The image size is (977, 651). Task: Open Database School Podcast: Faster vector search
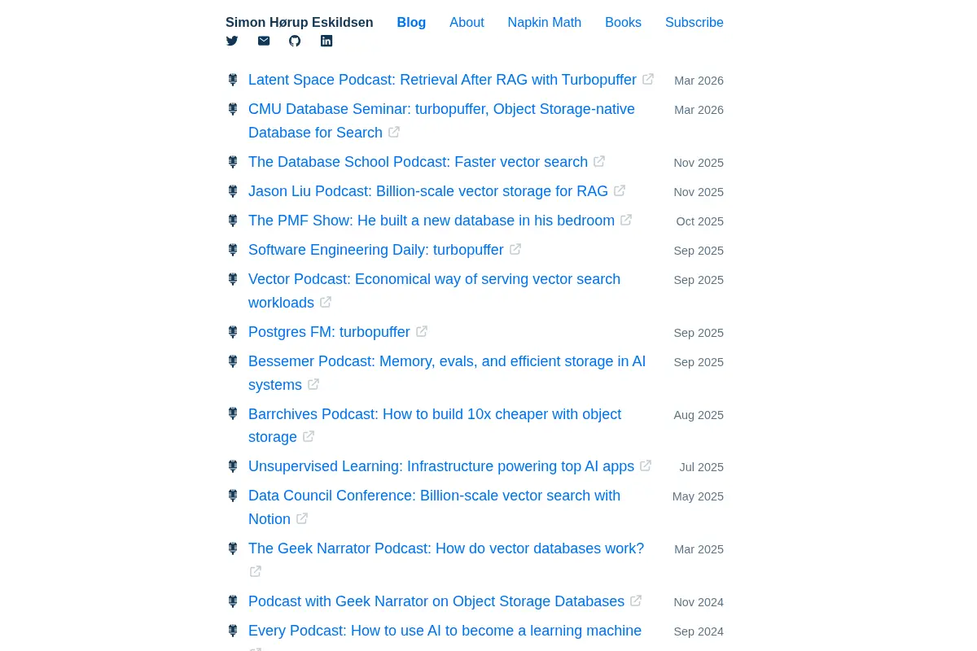coord(418,162)
